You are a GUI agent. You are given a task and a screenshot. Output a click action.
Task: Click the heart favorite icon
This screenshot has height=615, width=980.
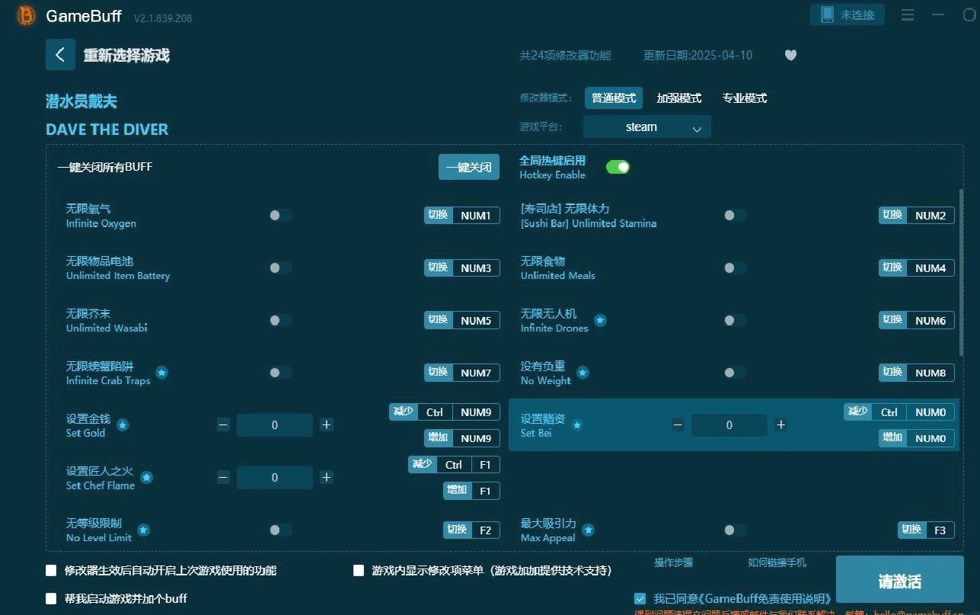(790, 55)
